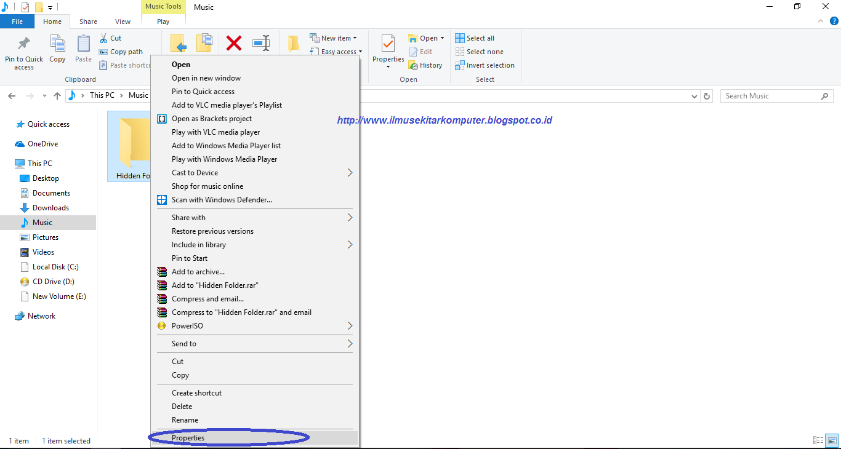This screenshot has height=449, width=841.
Task: Expand the Send to submenu
Action: point(254,344)
